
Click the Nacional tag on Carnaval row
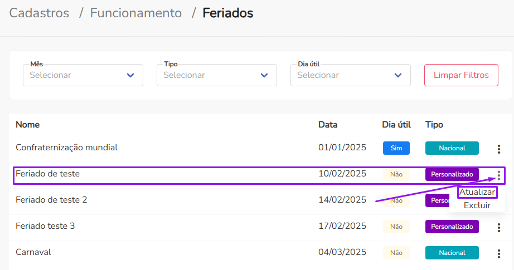(452, 253)
